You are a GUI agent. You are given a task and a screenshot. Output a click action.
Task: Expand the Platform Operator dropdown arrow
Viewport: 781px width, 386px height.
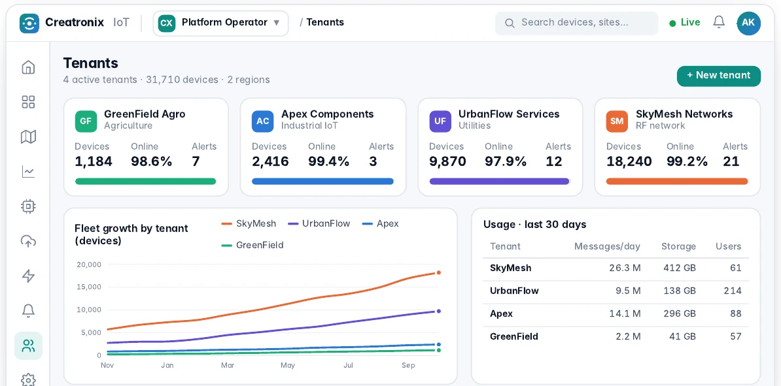[x=277, y=23]
